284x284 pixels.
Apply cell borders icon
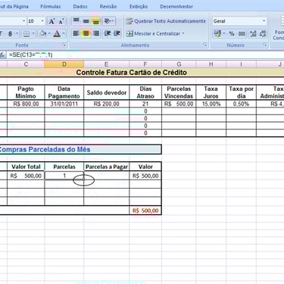point(27,33)
